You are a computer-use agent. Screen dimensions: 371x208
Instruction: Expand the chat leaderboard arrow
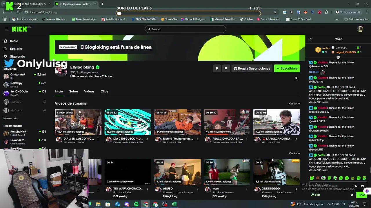(x=338, y=58)
